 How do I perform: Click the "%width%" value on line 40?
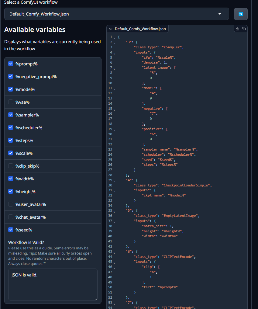click(x=169, y=236)
